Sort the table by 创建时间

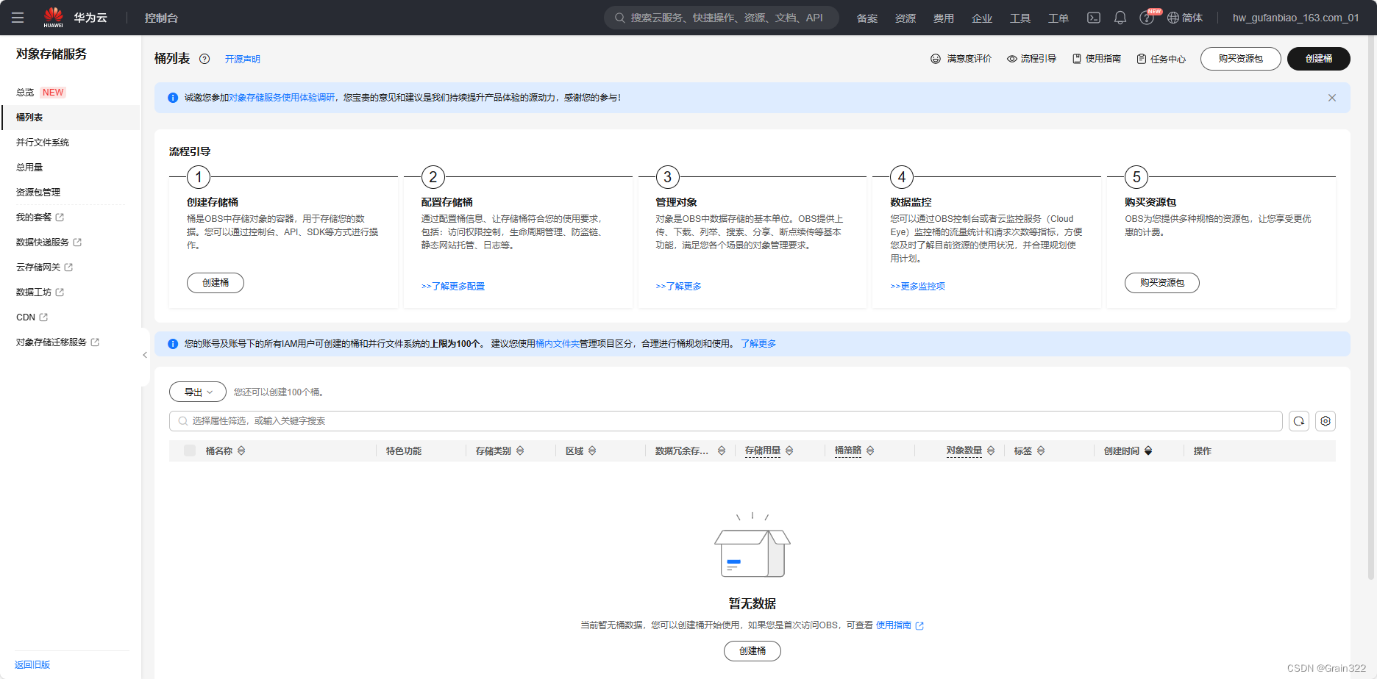[x=1148, y=450]
